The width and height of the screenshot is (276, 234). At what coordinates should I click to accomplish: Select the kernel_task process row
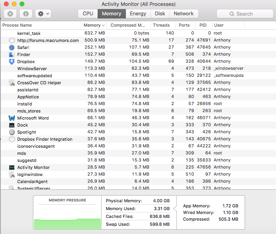click(138, 33)
